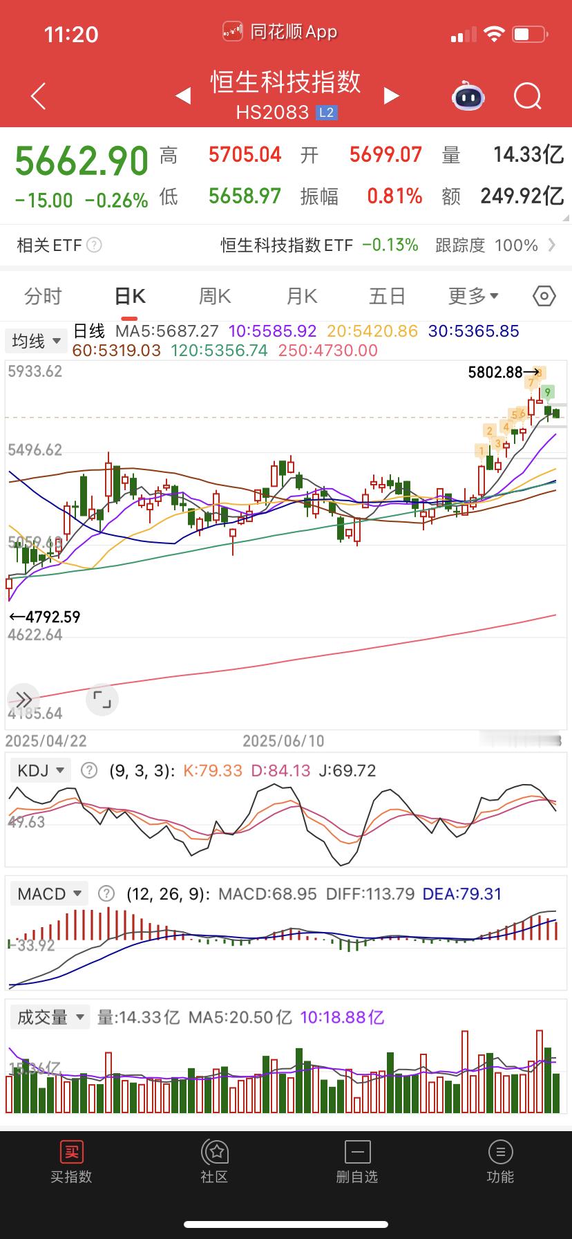Tap the 跟踪度 100% label
The image size is (572, 1239).
point(486,245)
